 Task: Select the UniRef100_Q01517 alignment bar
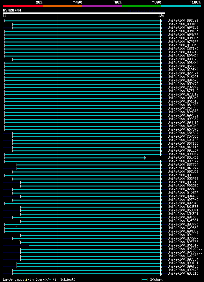click(x=96, y=246)
